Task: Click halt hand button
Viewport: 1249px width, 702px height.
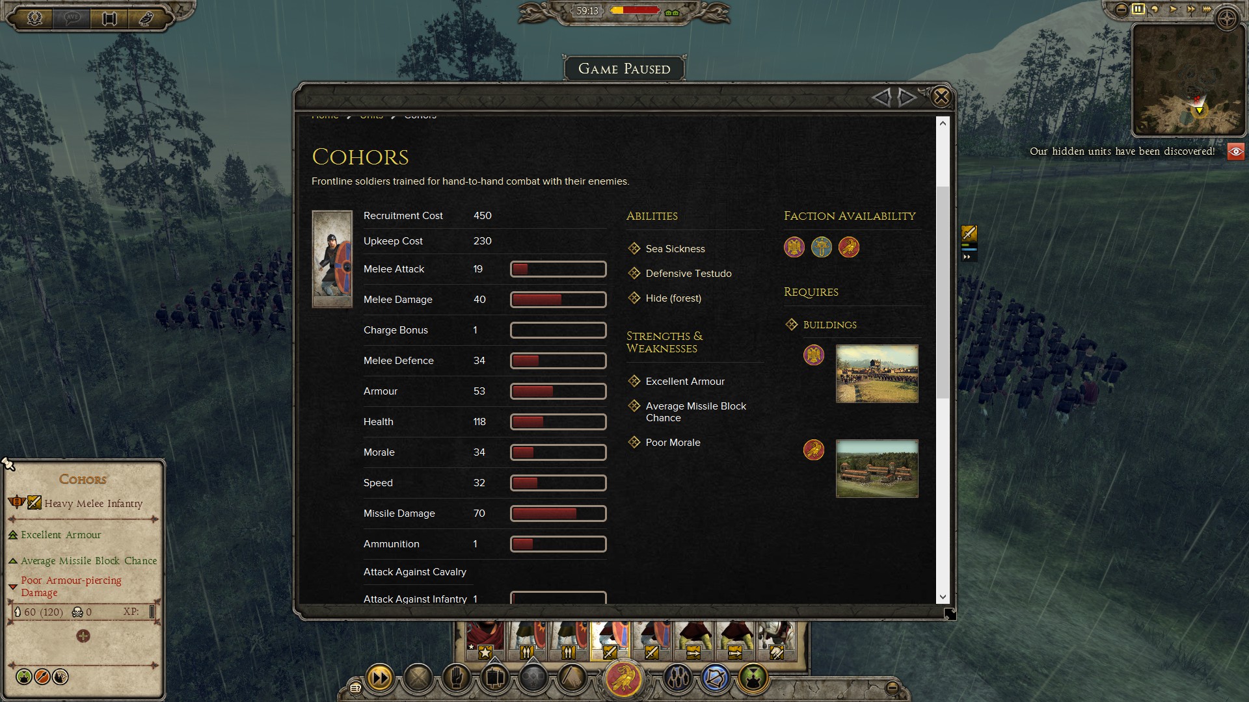Action: (x=457, y=679)
